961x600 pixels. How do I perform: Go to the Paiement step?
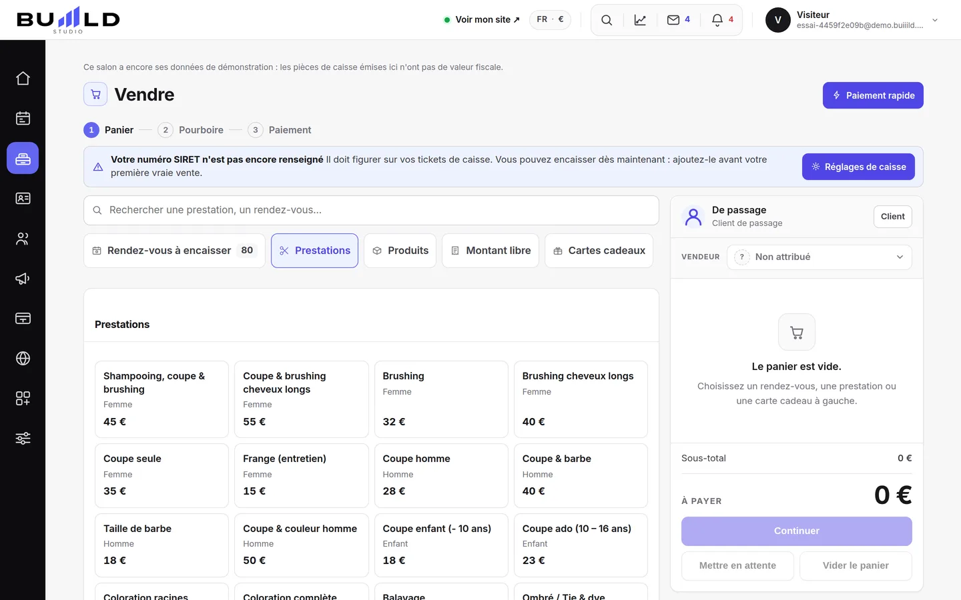280,130
